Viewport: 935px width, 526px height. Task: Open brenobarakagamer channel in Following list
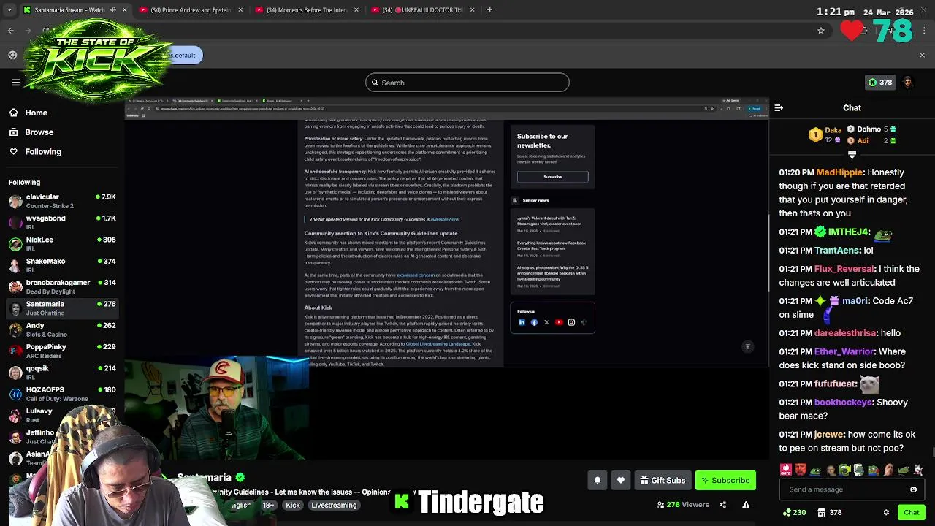tap(62, 286)
